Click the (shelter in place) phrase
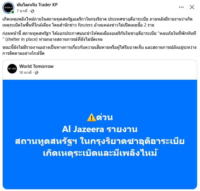The width and height of the screenshot is (200, 191). click(x=21, y=39)
